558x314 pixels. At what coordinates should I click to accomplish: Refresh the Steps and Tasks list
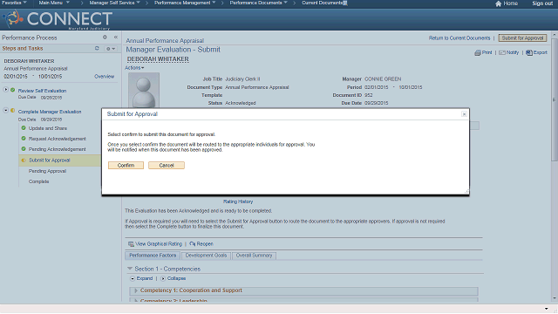(x=97, y=48)
